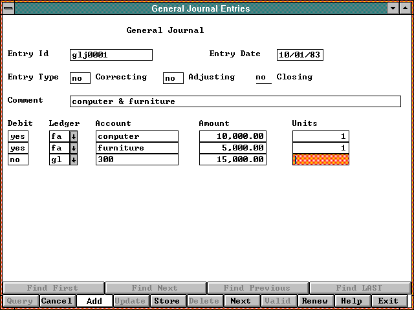Select the Entry Date field
The image size is (414, 310).
click(300, 55)
